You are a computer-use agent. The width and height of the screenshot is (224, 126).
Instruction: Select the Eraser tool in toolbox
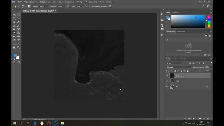point(14,33)
